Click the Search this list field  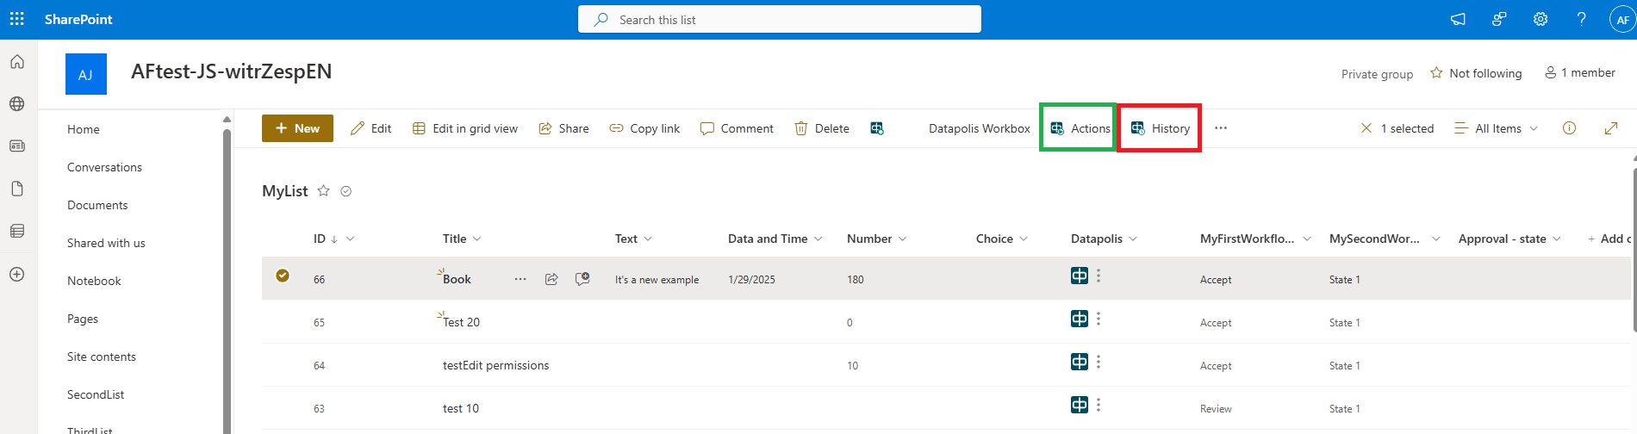tap(779, 19)
